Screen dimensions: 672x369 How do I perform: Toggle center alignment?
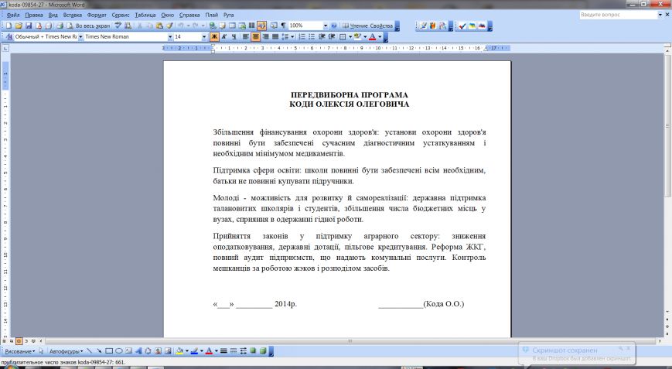[x=255, y=37]
